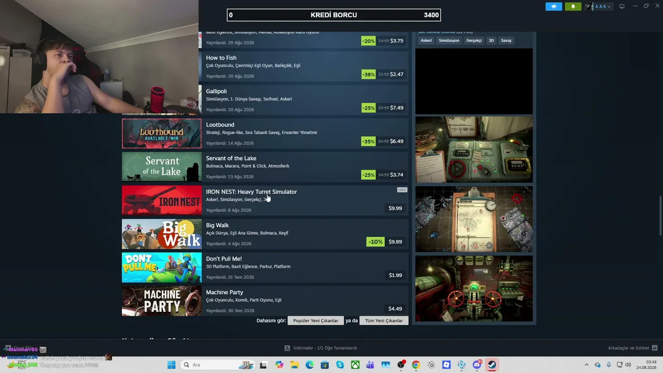
Task: Switch to the Steam taskbar icon
Action: 492,365
